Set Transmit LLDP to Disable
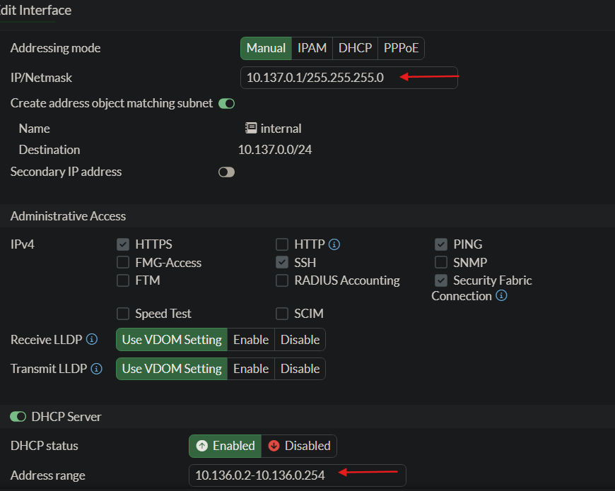 coord(300,369)
